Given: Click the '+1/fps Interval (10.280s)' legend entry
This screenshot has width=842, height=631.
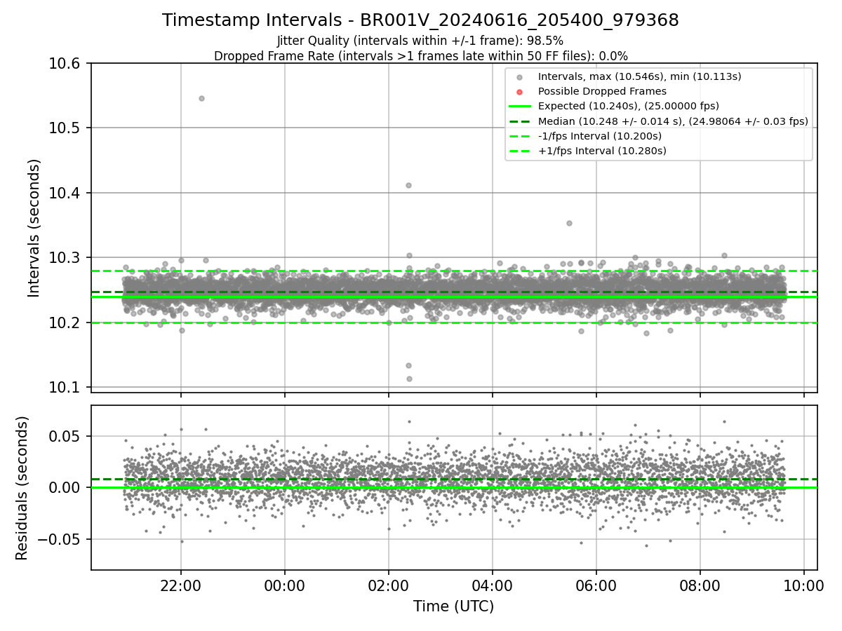Looking at the screenshot, I should pyautogui.click(x=602, y=150).
